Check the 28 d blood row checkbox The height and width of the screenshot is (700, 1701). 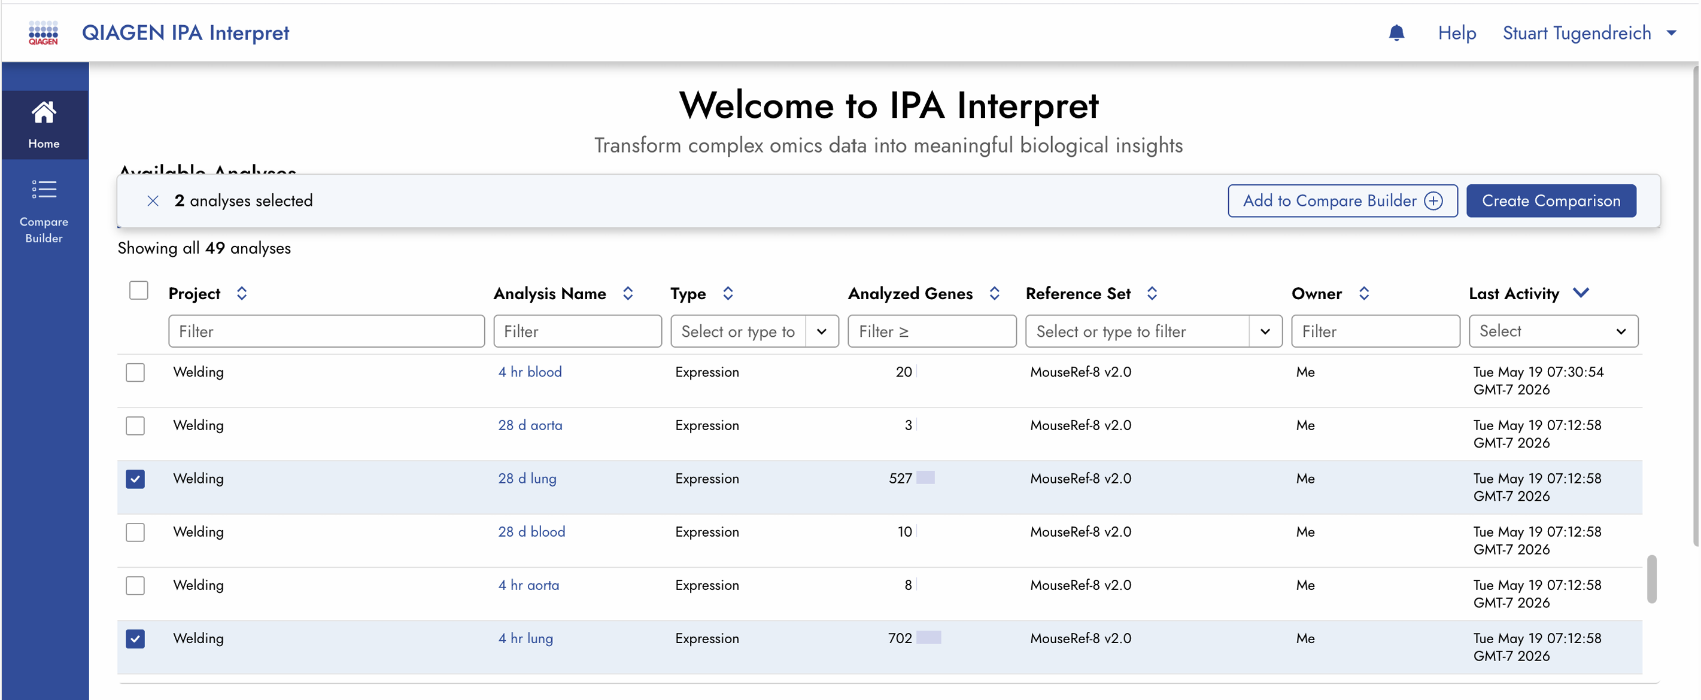[x=135, y=532]
